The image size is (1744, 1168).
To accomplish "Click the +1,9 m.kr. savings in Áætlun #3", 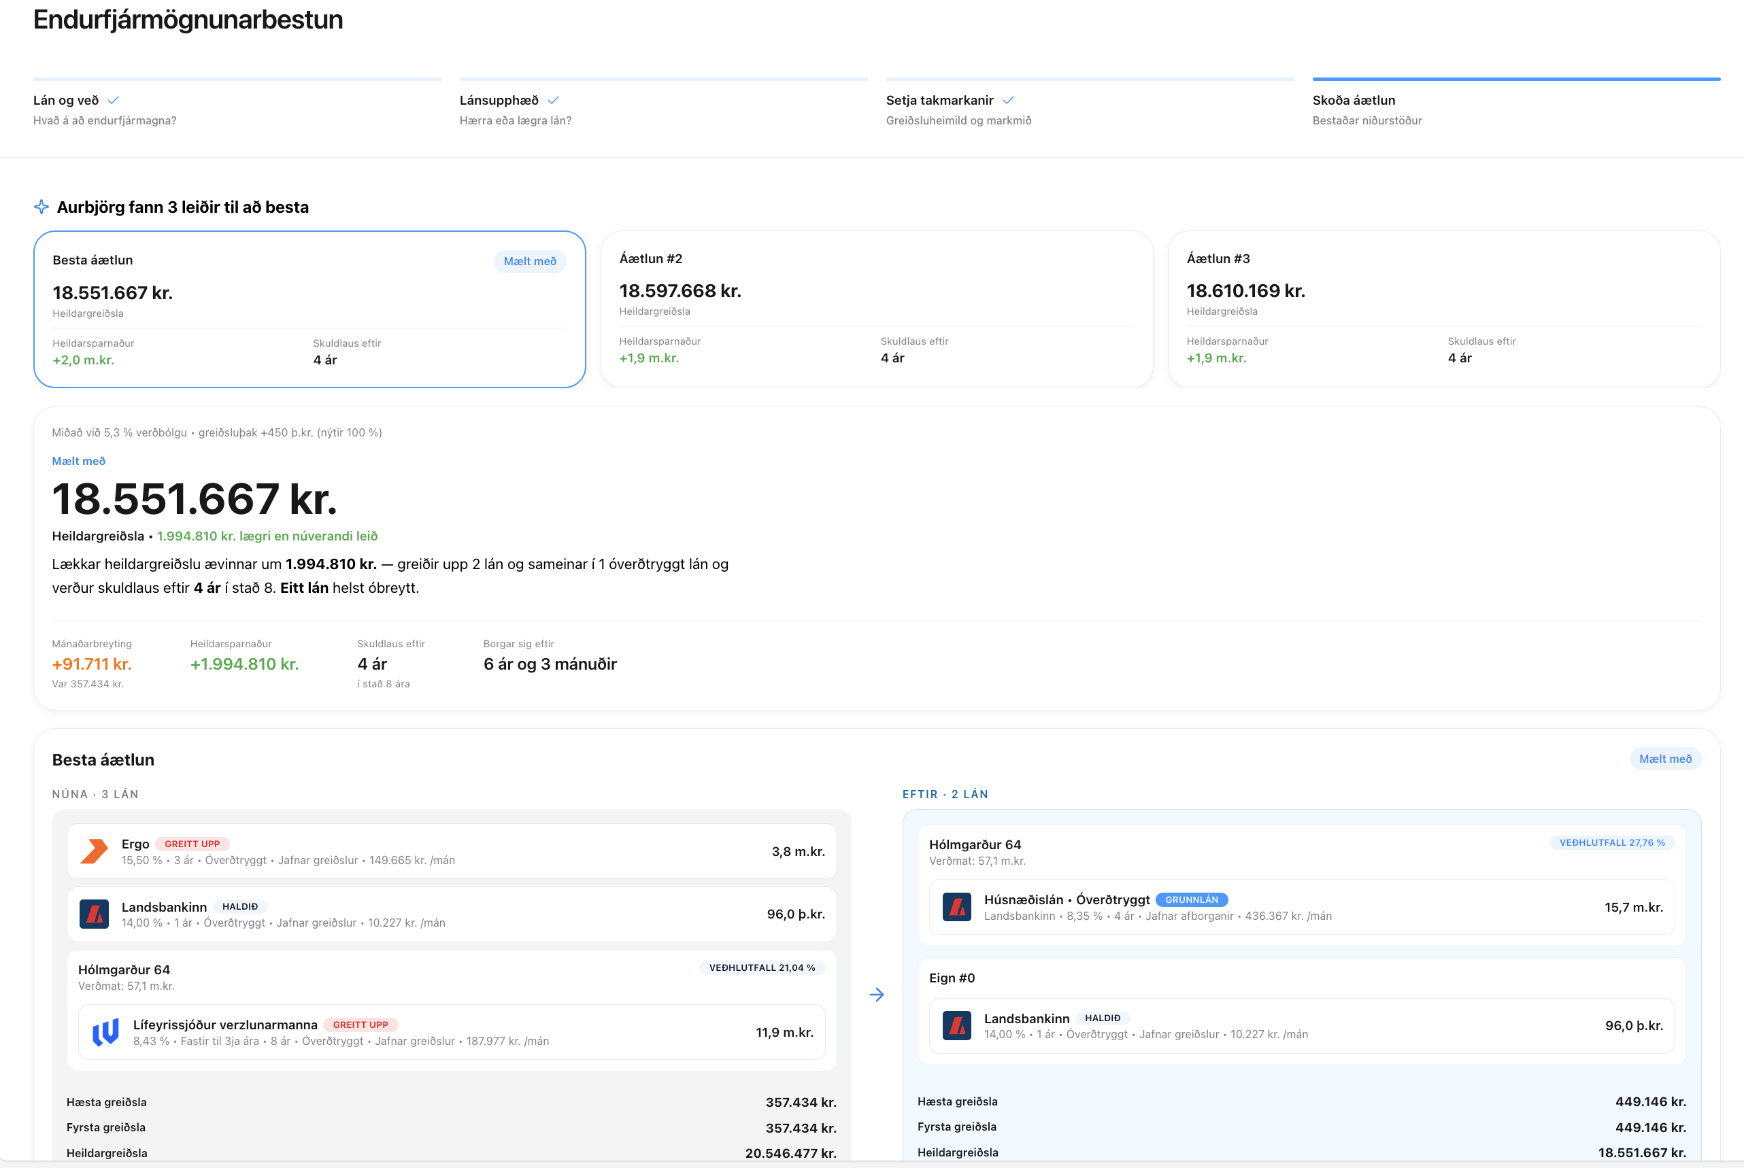I will click(x=1216, y=358).
